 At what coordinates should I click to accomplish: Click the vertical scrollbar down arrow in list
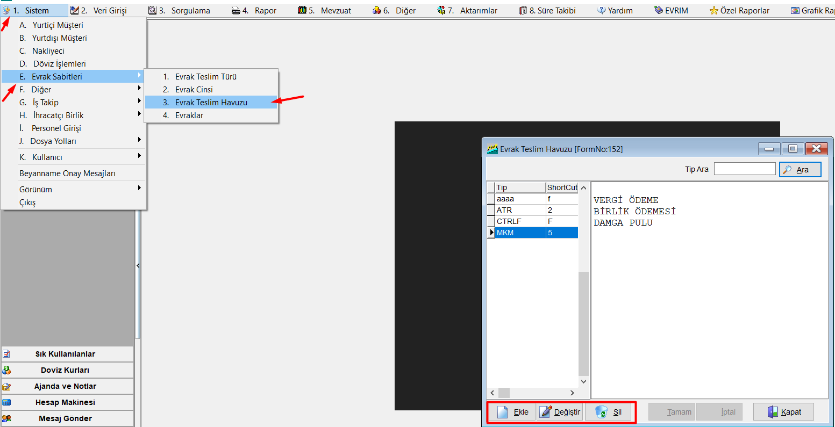click(584, 381)
